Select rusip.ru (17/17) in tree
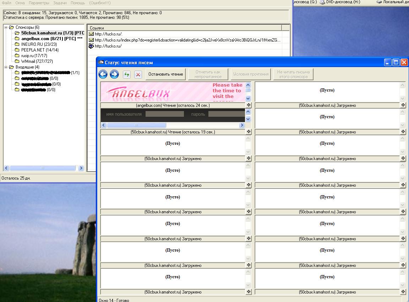Screen dimensions: 409x302 [x=34, y=56]
